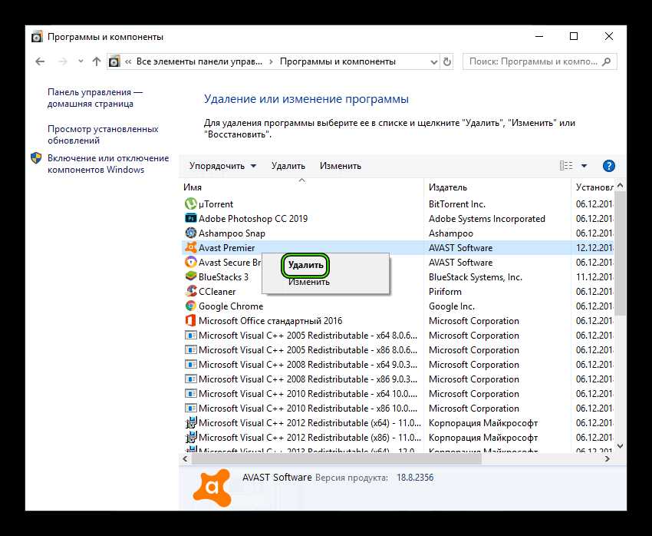Open Просмотр установленных обновлений link

(103, 134)
